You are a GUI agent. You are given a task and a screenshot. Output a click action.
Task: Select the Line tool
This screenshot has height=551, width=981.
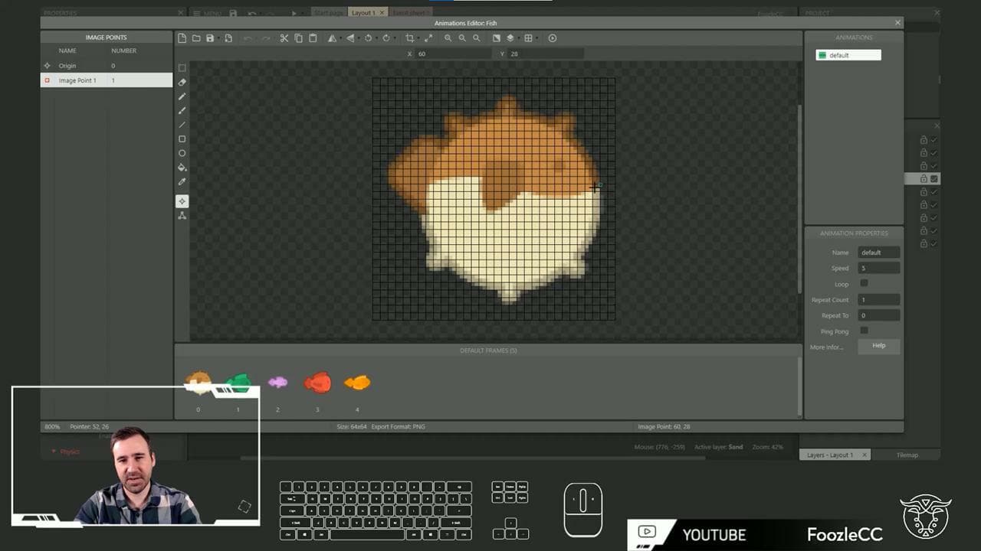[x=182, y=125]
